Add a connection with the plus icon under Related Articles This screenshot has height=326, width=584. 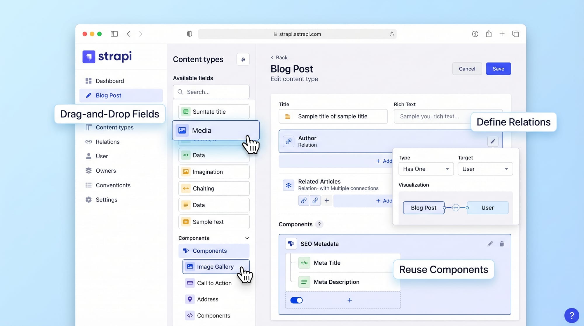(327, 200)
